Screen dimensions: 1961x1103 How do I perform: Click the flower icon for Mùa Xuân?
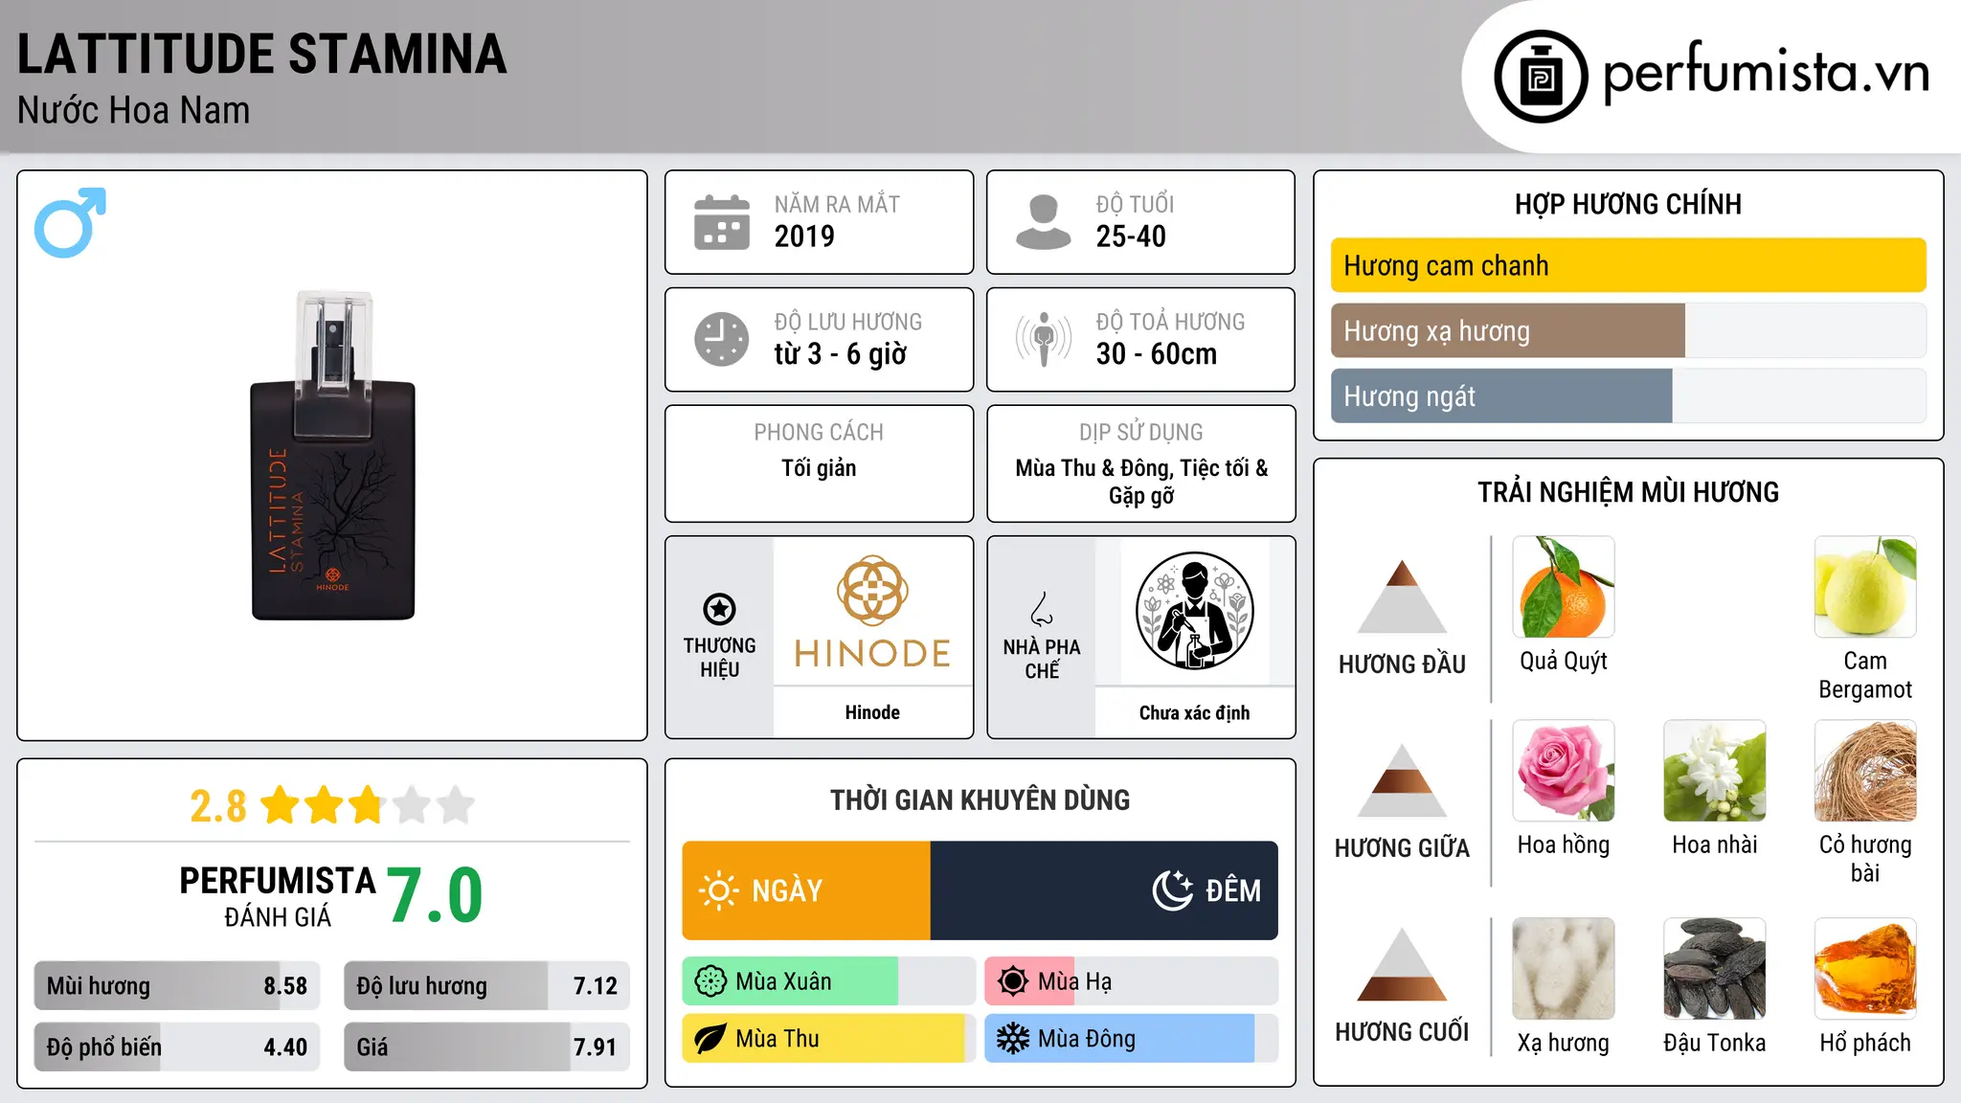710,981
